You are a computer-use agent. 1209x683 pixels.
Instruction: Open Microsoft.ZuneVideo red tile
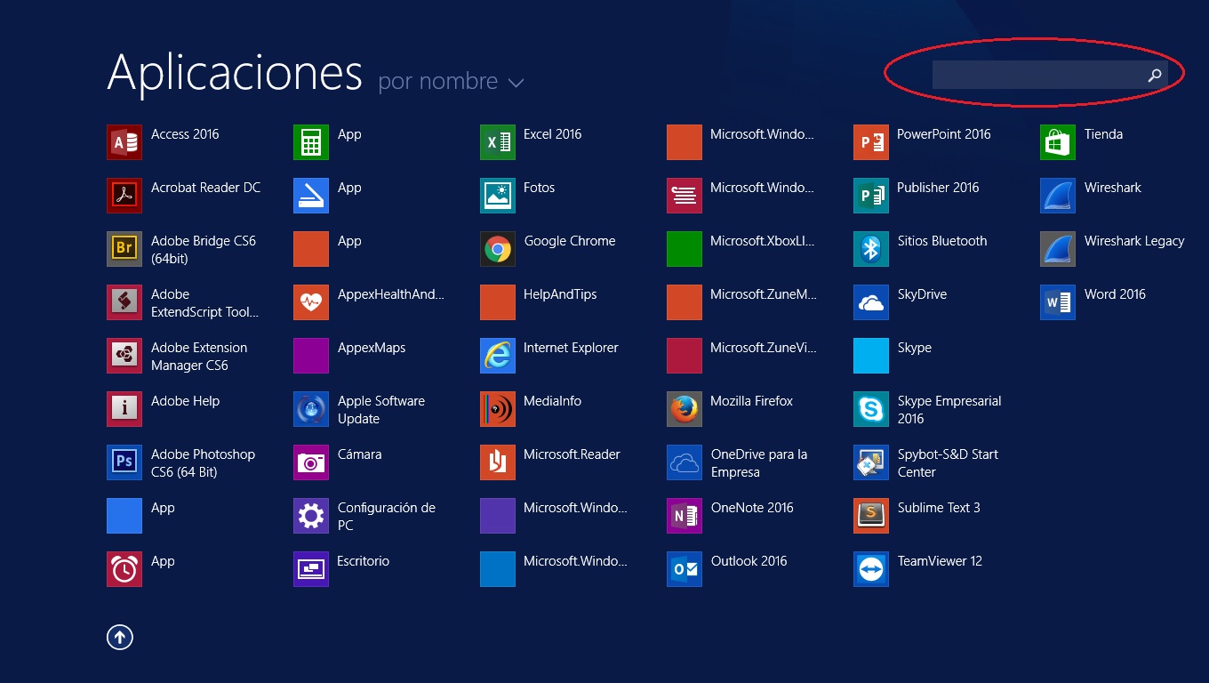coord(685,356)
